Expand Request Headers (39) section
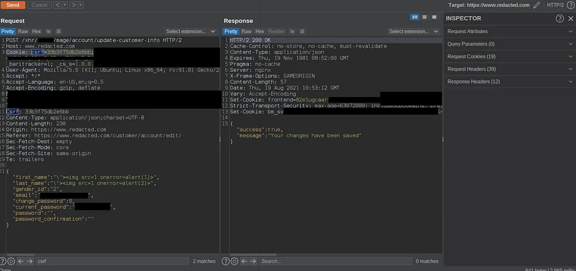The width and height of the screenshot is (576, 271). tap(510, 69)
